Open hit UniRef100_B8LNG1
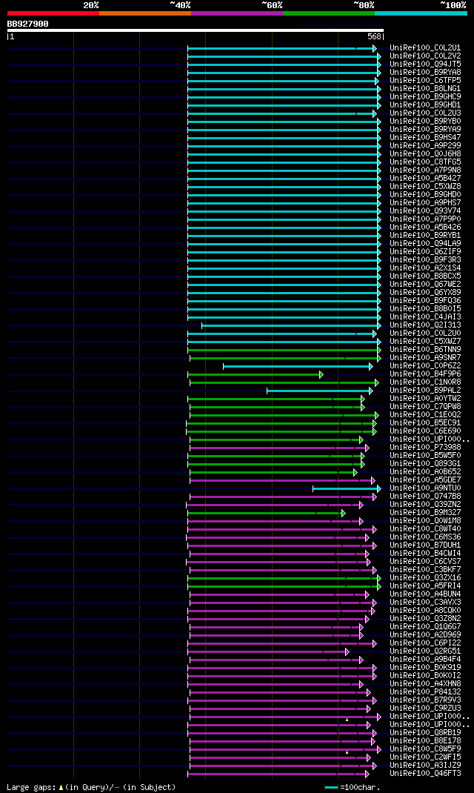 425,88
